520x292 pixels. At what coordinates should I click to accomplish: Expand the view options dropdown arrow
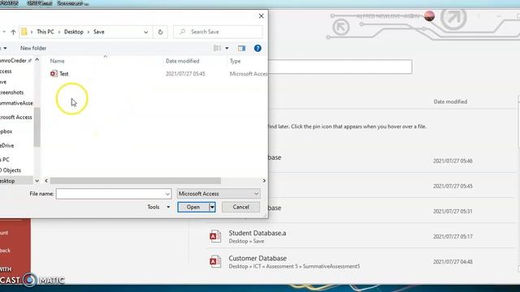[x=227, y=49]
